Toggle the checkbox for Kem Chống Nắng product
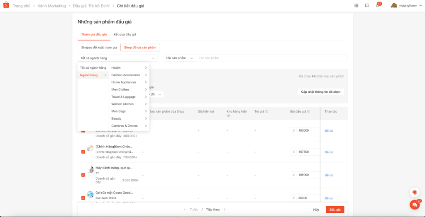 (83, 152)
